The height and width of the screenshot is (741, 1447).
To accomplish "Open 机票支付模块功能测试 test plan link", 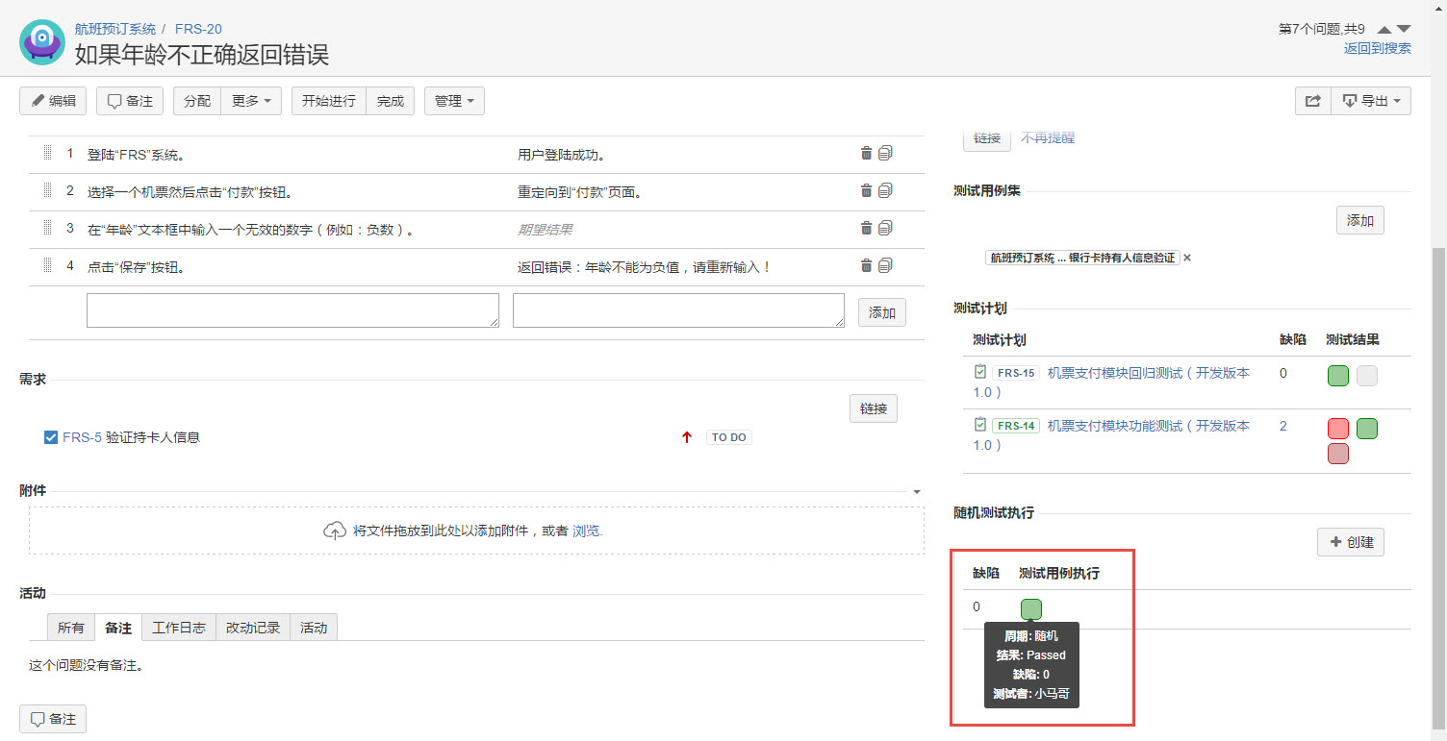I will 1111,435.
